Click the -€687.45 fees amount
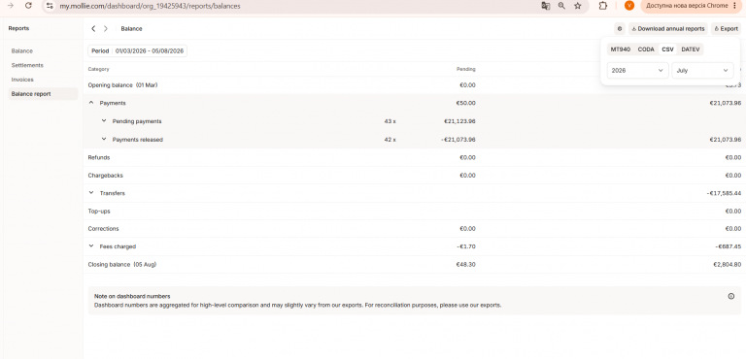Screen dimensions: 746x359 pyautogui.click(x=728, y=246)
